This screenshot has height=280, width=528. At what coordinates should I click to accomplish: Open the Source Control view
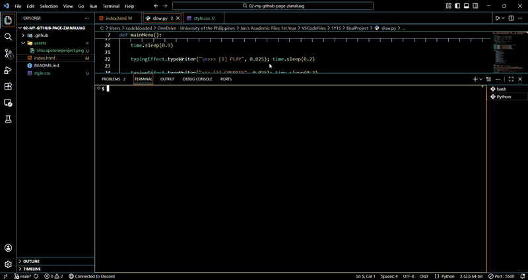(9, 53)
